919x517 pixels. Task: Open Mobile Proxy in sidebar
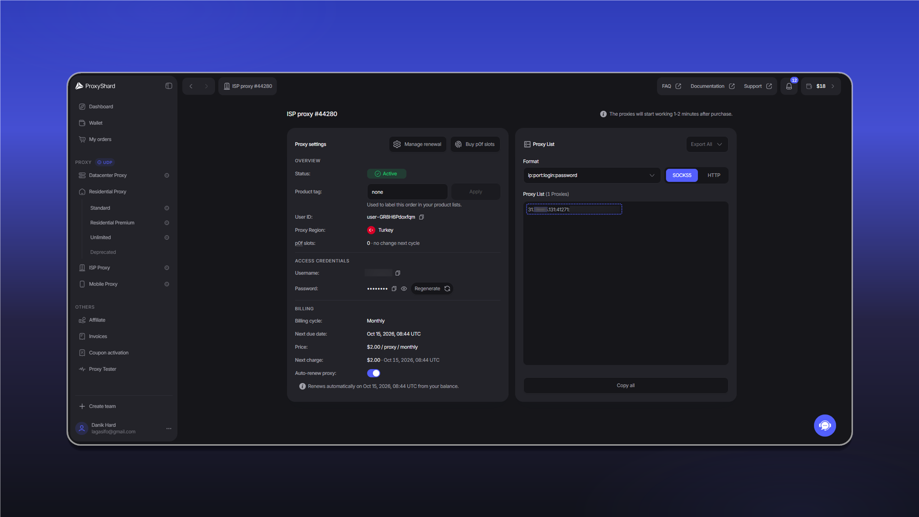[x=103, y=284]
